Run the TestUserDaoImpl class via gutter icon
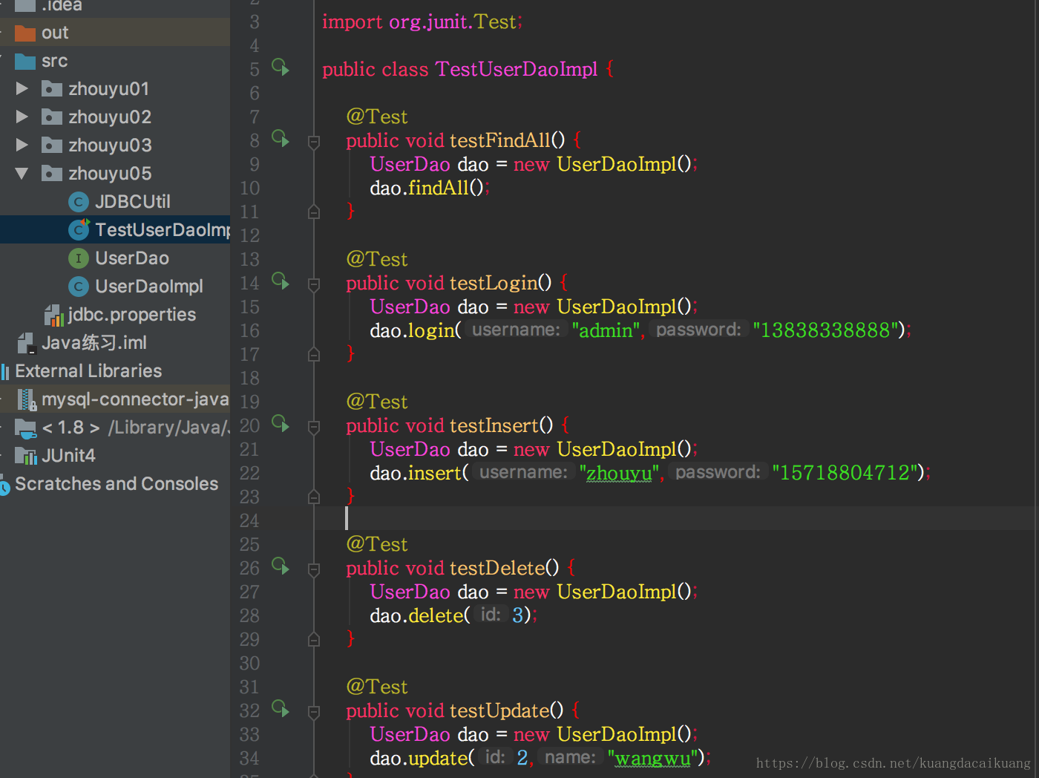 [280, 68]
